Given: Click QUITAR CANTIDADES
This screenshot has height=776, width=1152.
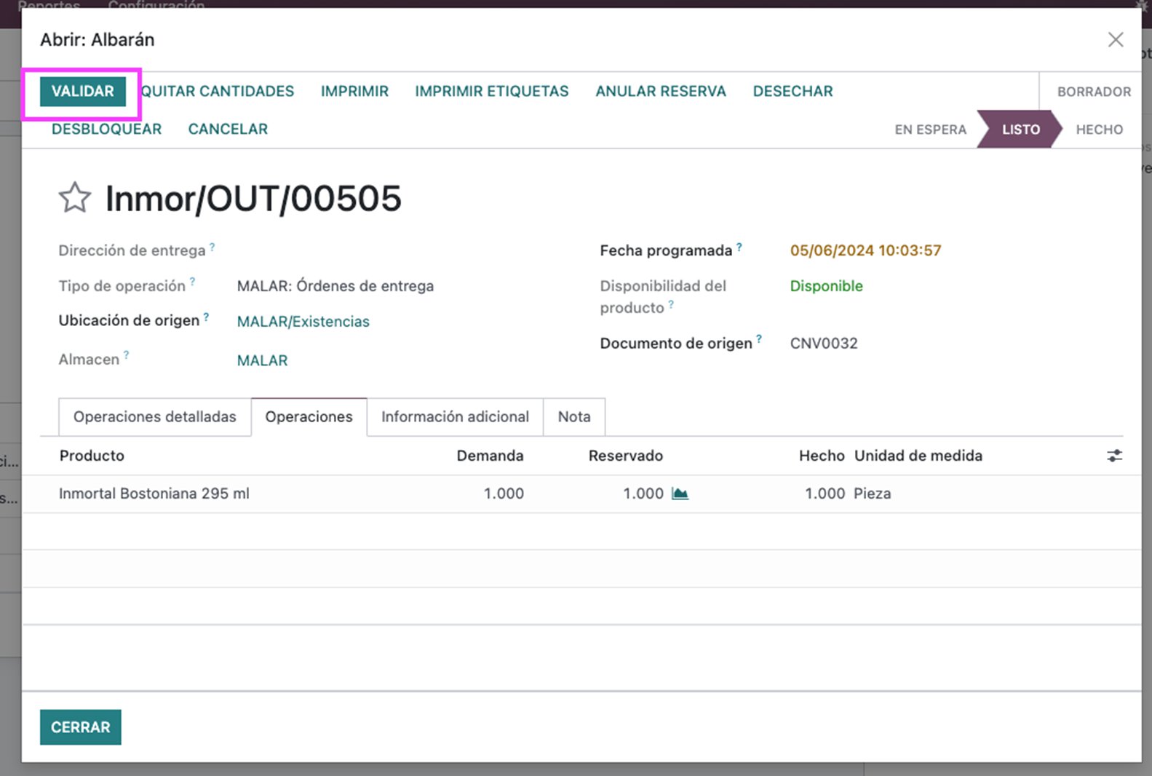Looking at the screenshot, I should click(x=217, y=91).
